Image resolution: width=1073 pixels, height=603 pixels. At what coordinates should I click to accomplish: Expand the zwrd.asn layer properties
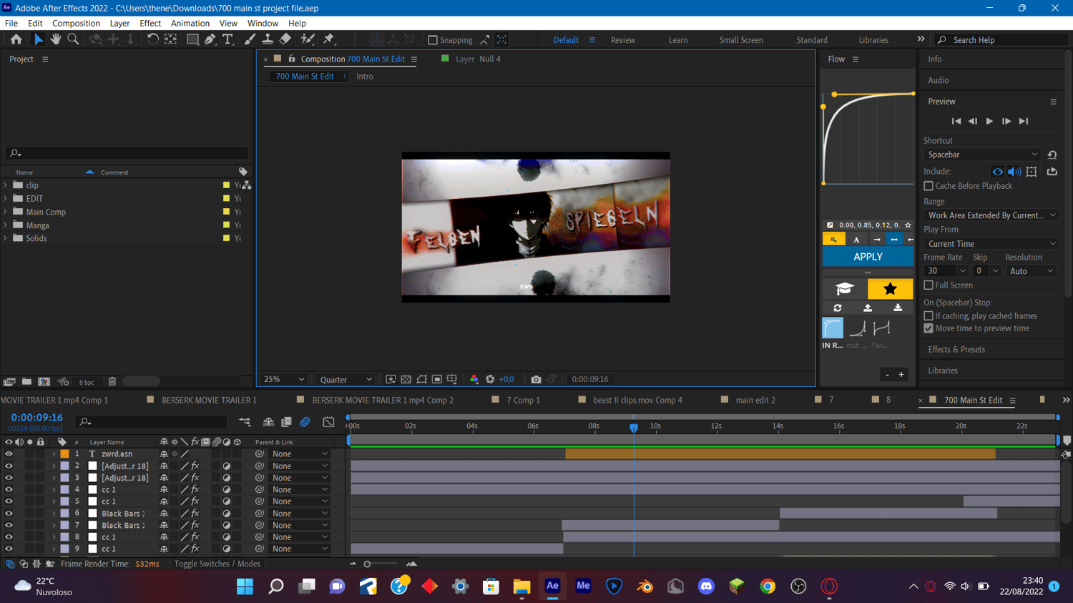54,454
